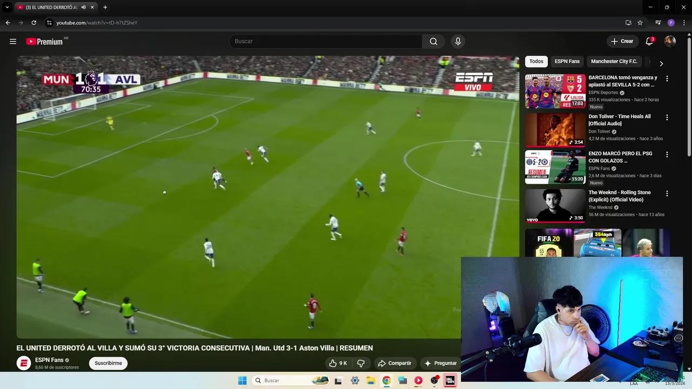
Task: Open The Weeknd Rolling Stone video thumbnail
Action: [x=555, y=205]
